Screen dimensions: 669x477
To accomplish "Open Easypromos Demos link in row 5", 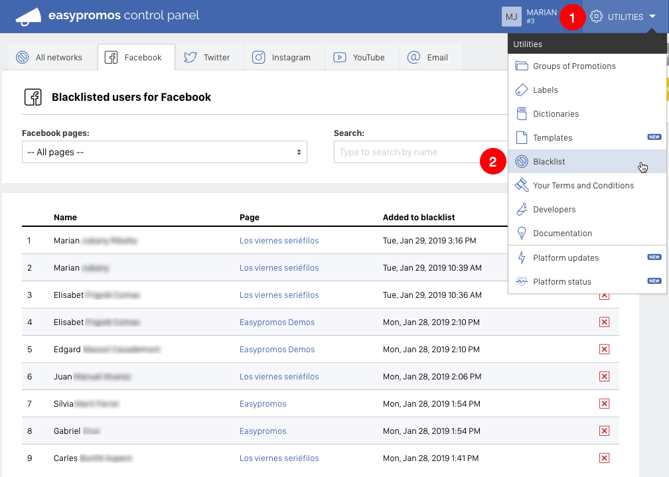I will click(x=277, y=350).
